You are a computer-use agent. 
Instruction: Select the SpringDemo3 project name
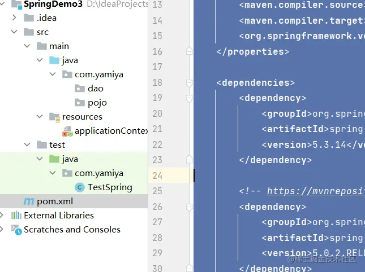(x=53, y=4)
